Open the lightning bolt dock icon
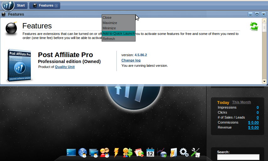The width and height of the screenshot is (268, 161). [116, 152]
